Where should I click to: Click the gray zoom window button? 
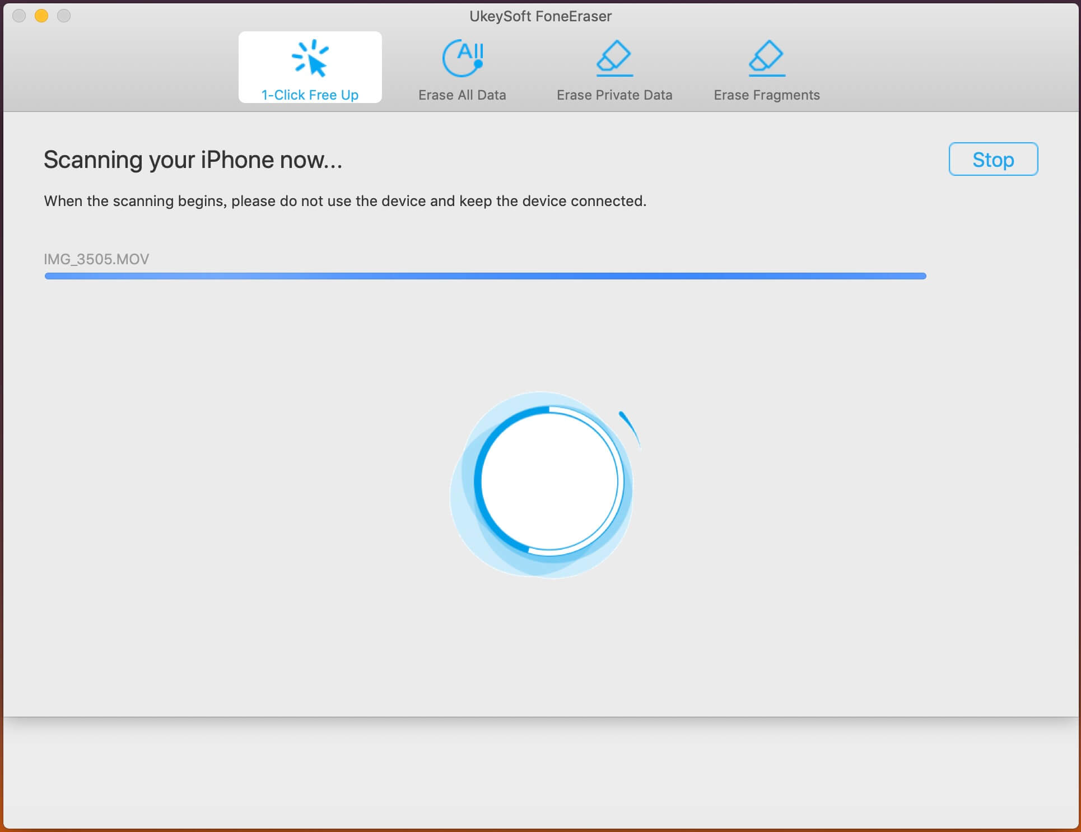click(64, 16)
